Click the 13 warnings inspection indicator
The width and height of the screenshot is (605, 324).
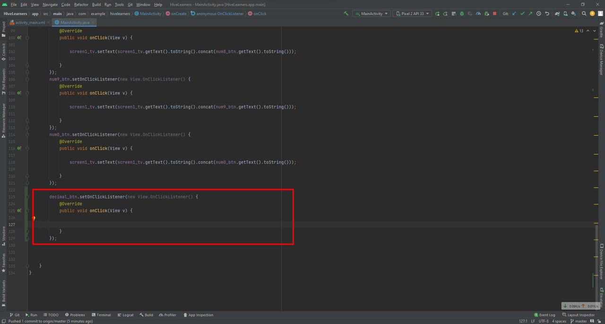click(x=579, y=31)
